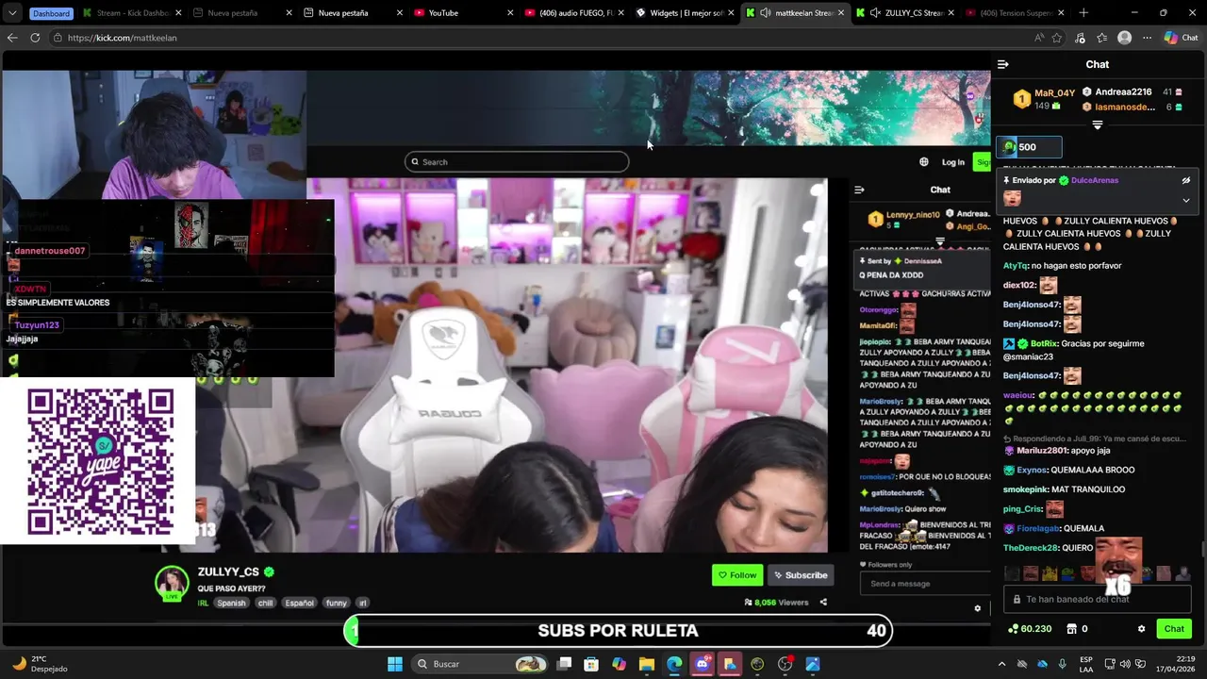
Task: Share the stream via share icon
Action: (x=823, y=602)
